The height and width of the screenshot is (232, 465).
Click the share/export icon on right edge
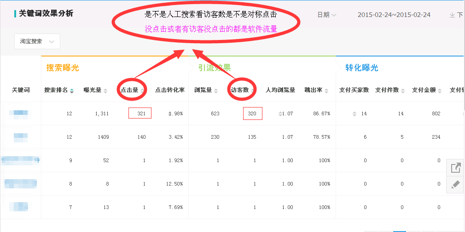(x=455, y=168)
